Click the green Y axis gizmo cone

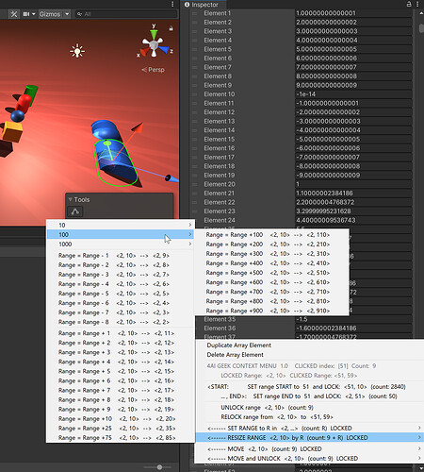pyautogui.click(x=154, y=34)
